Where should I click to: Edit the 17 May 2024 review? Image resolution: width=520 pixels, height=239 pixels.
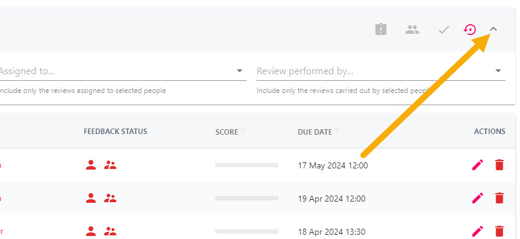478,165
